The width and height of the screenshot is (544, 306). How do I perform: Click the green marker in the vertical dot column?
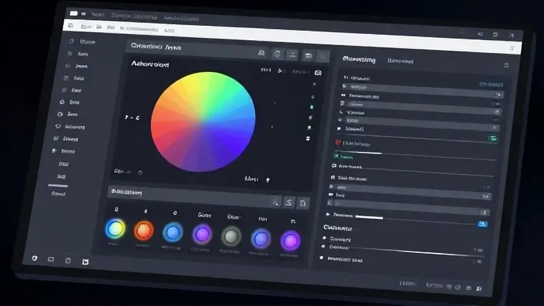(311, 107)
